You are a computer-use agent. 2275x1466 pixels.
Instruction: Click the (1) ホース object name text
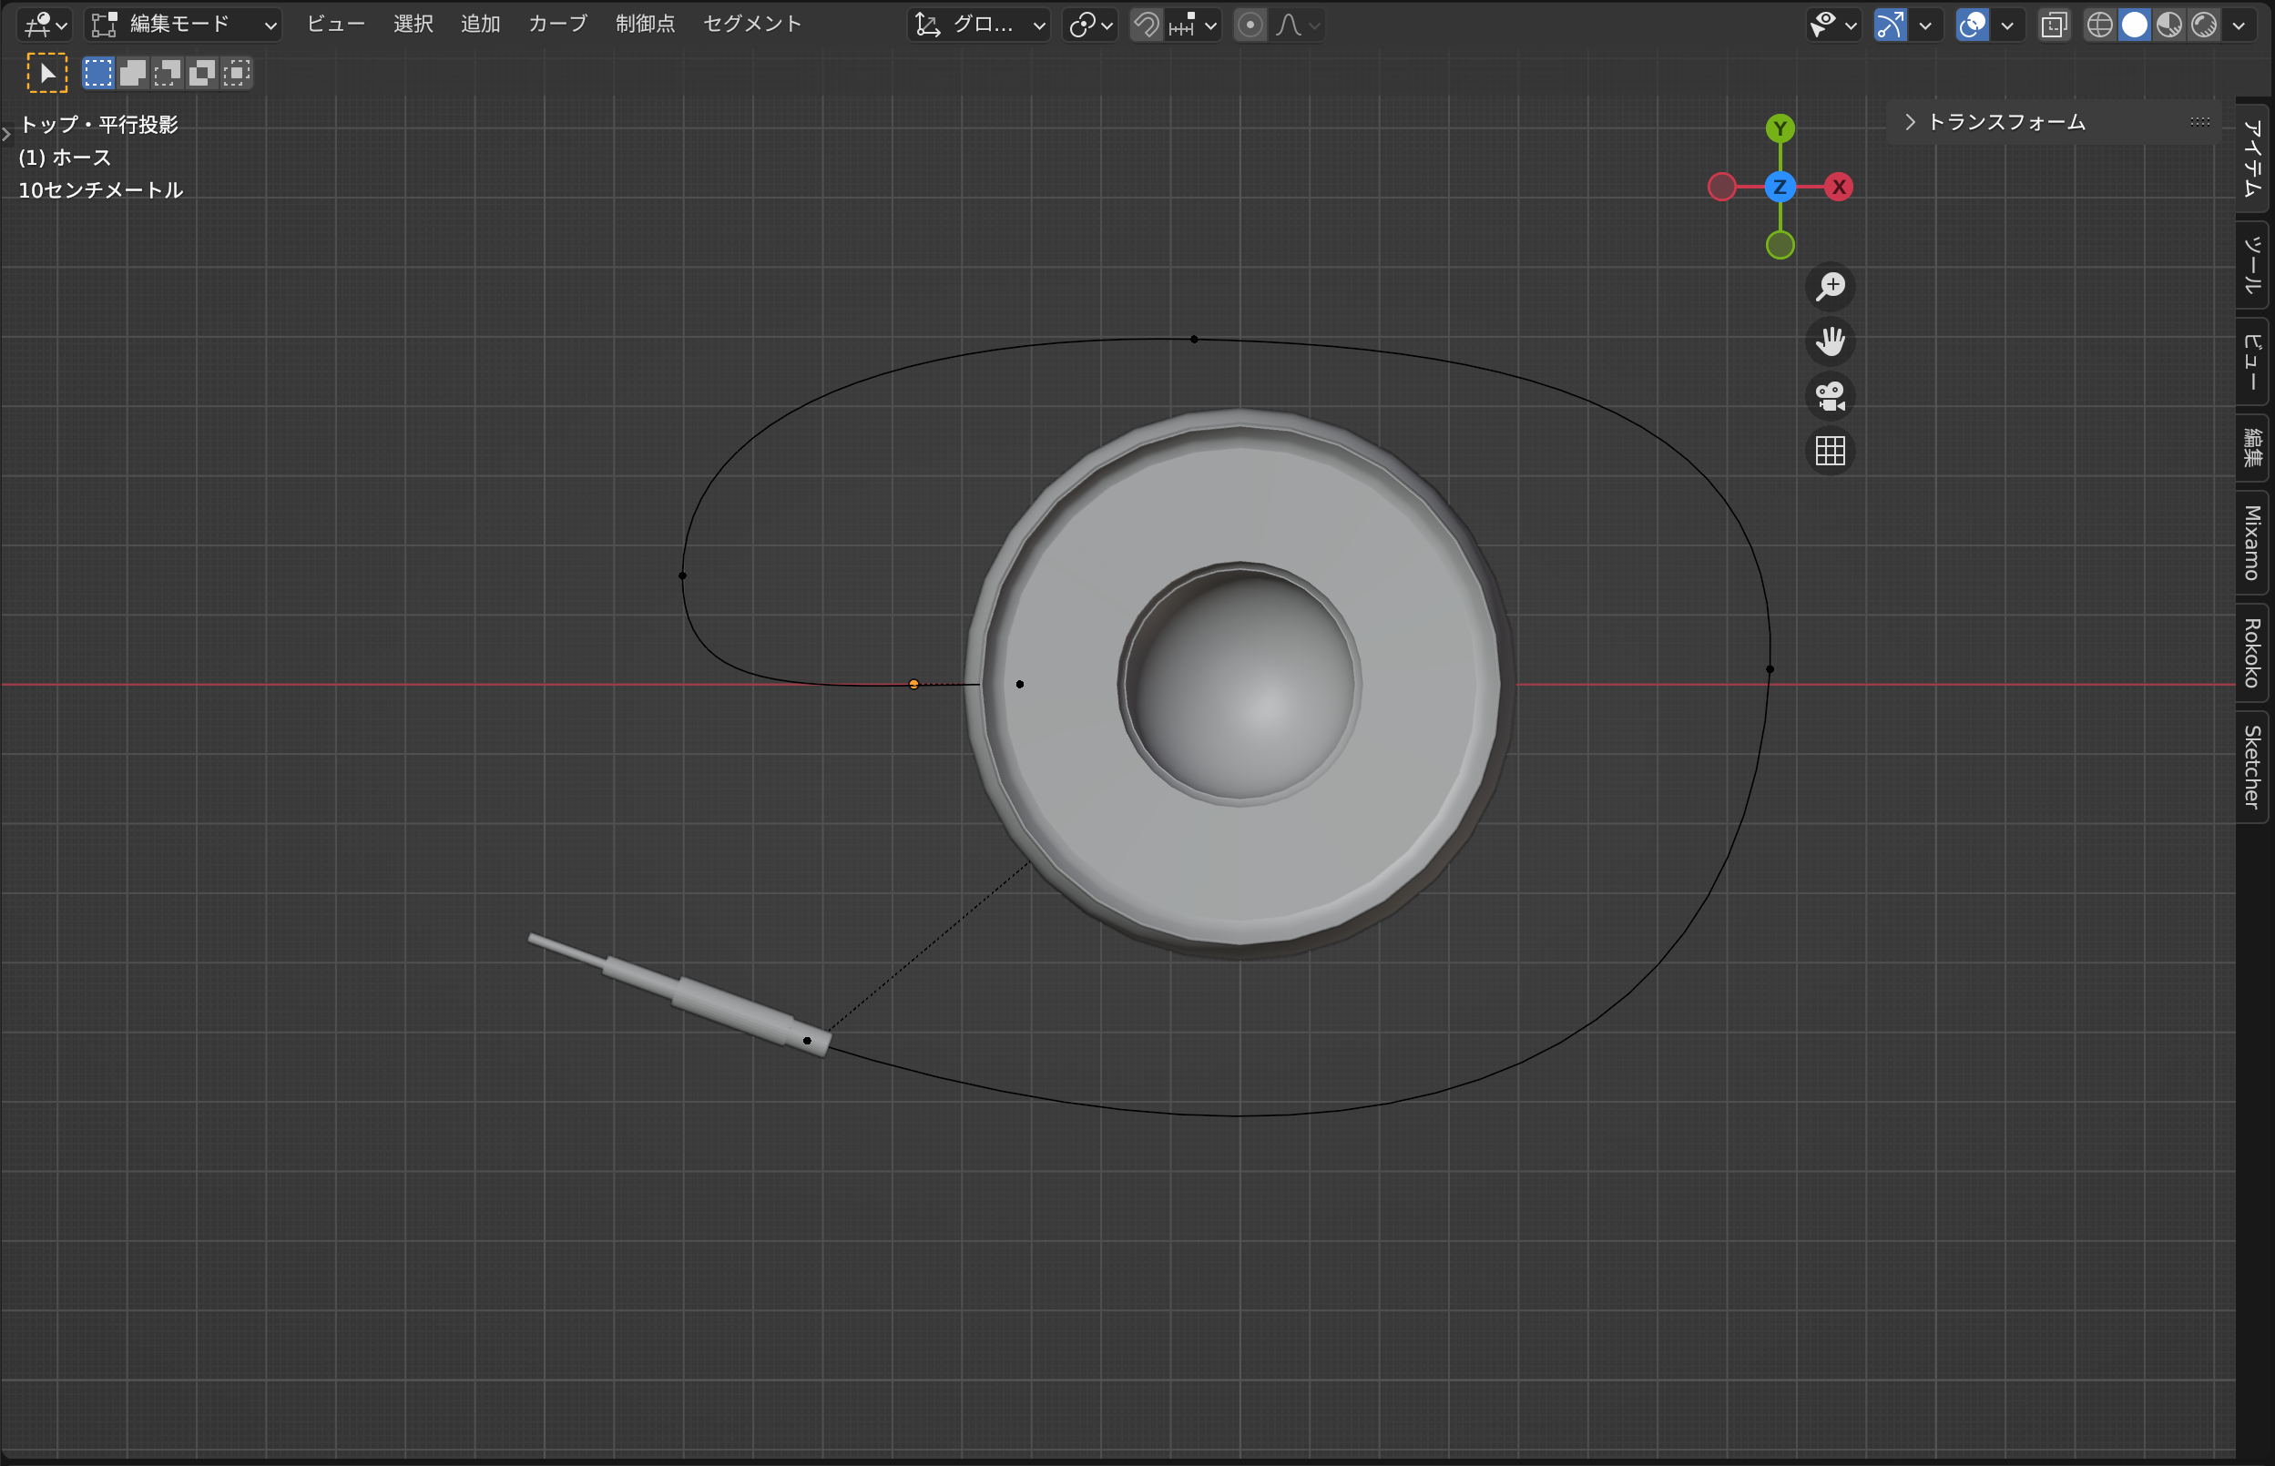(x=66, y=157)
